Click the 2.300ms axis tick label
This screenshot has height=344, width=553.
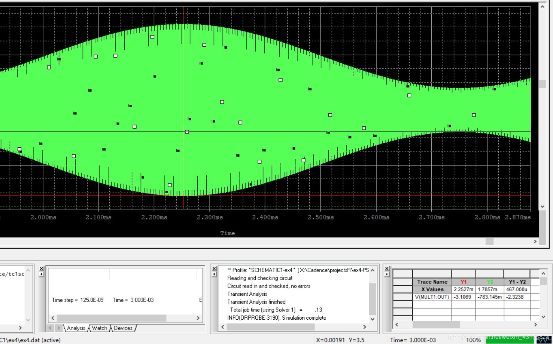[x=210, y=217]
